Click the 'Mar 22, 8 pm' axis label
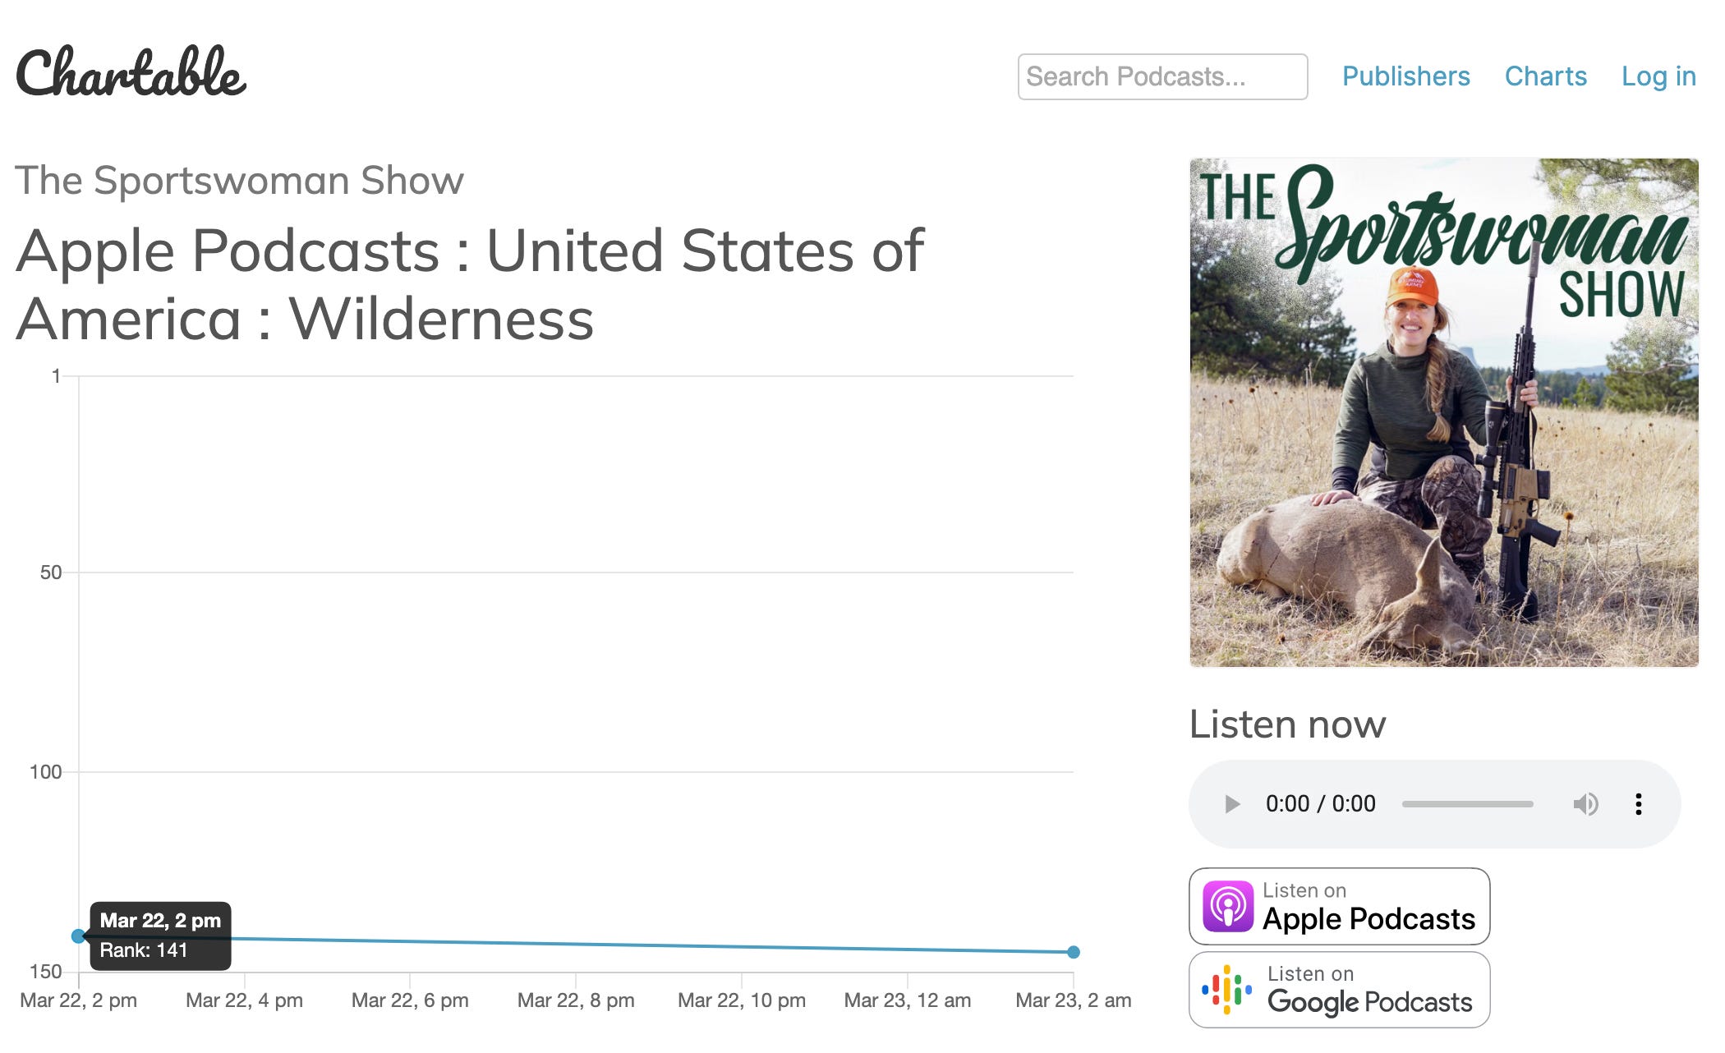 point(576,1000)
